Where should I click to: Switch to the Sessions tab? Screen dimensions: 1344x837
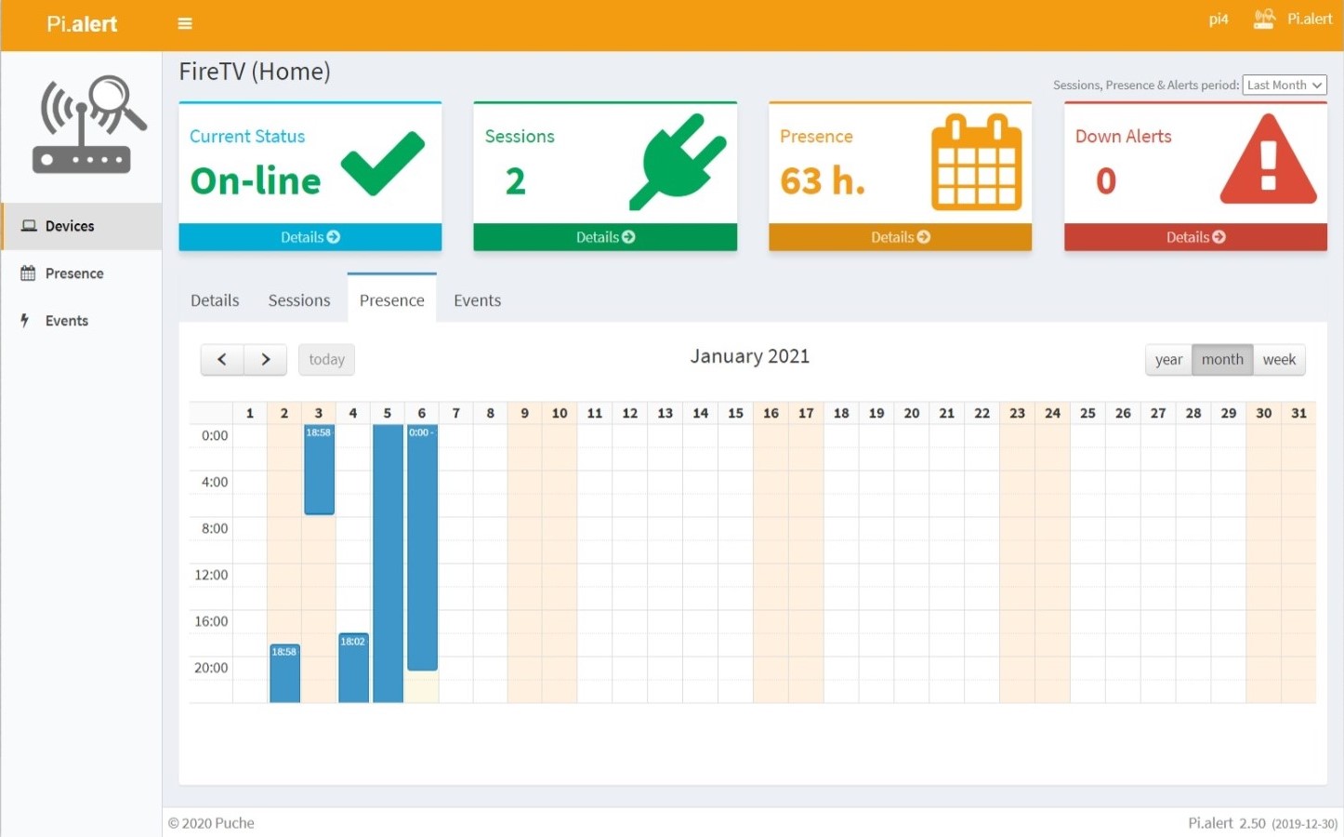299,300
